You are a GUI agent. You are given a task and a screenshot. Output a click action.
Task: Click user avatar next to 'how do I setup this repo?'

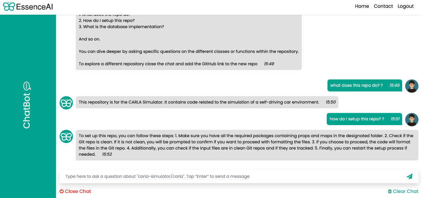(412, 120)
